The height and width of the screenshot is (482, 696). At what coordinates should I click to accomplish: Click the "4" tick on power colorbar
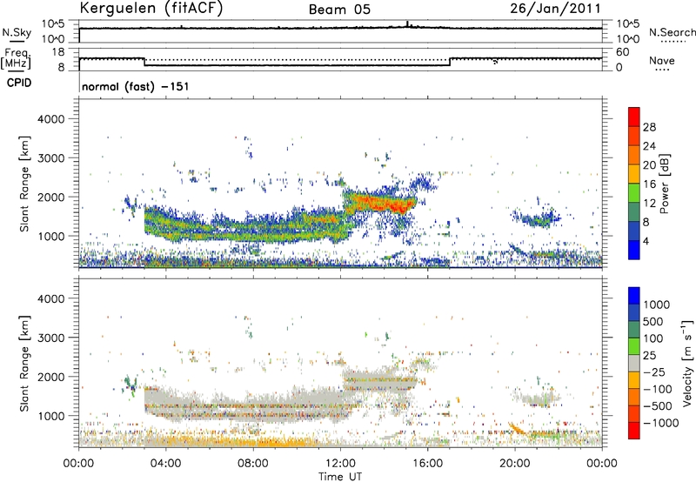click(x=646, y=241)
